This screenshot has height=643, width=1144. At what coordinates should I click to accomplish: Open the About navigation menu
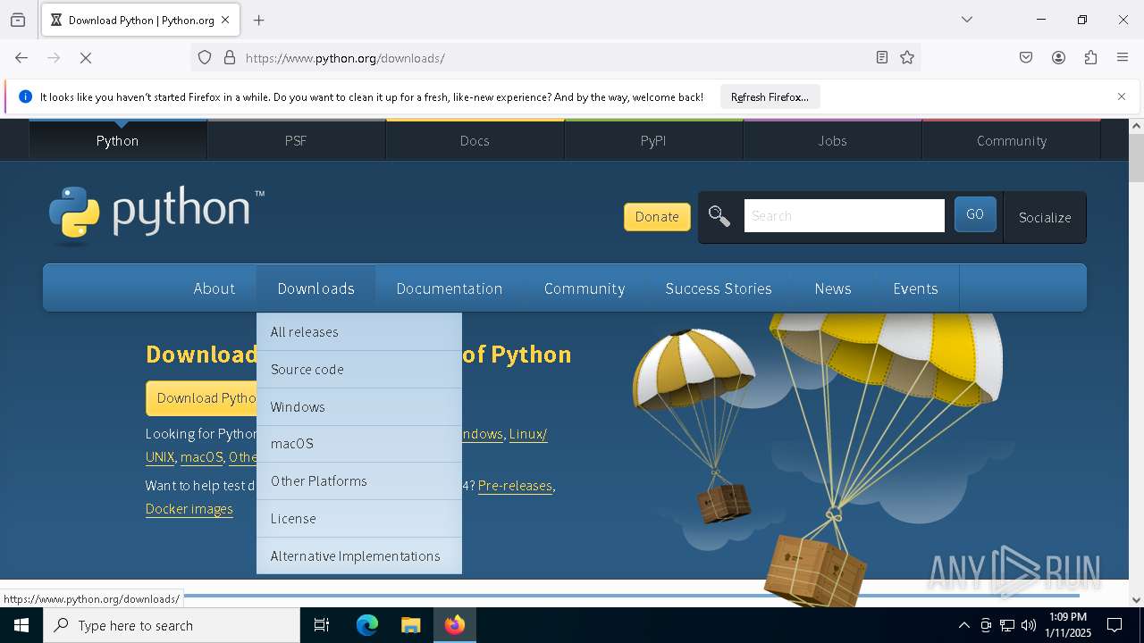tap(214, 288)
